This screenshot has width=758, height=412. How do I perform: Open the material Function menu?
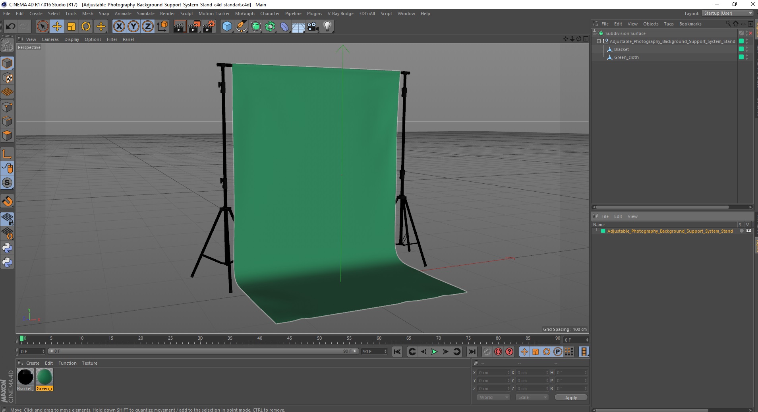(x=67, y=363)
